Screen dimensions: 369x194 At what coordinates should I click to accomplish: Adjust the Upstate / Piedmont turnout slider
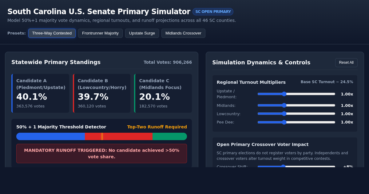point(296,94)
